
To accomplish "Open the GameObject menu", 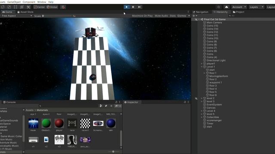I will click(14, 2).
